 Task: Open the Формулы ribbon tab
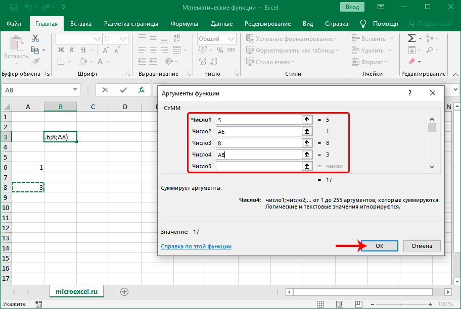(x=184, y=24)
